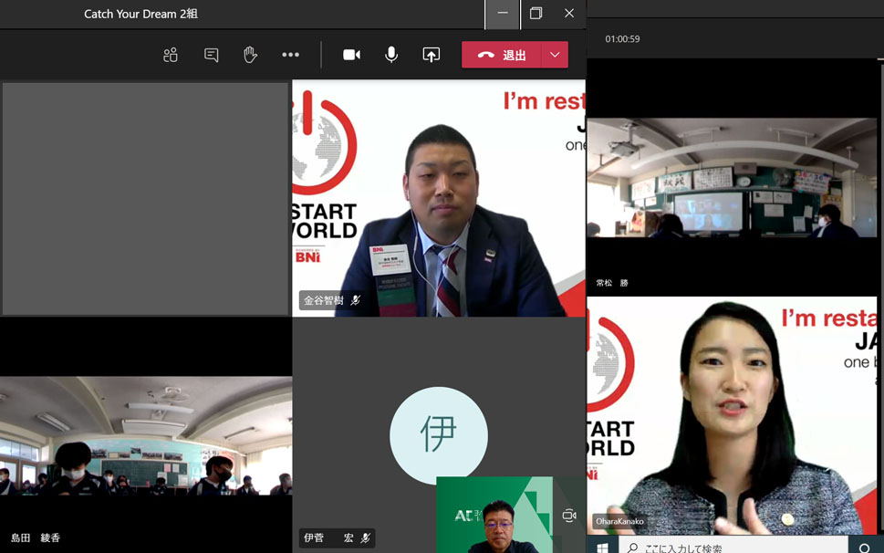884x553 pixels.
Task: Select the self-preview video thumbnail
Action: click(494, 516)
